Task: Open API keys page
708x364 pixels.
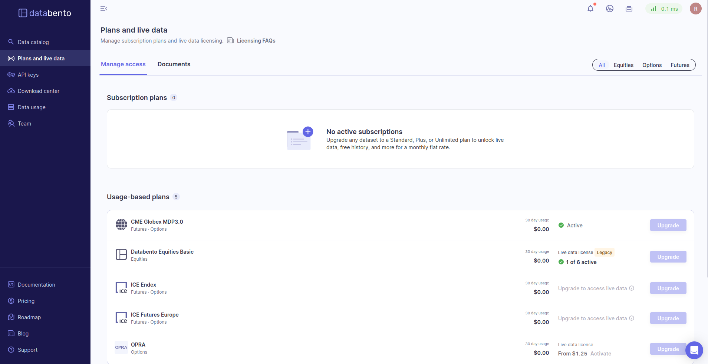Action: [x=28, y=75]
